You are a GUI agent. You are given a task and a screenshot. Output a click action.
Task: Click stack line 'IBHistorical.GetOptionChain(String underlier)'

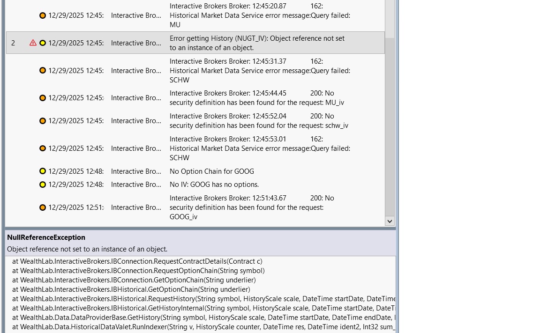(131, 289)
